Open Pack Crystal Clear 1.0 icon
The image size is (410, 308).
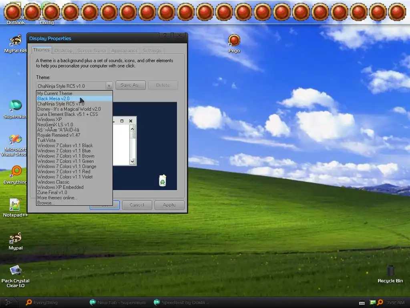[16, 276]
